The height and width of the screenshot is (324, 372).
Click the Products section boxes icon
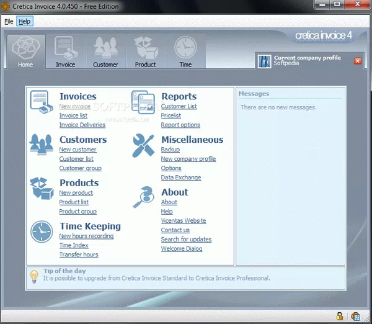point(42,188)
